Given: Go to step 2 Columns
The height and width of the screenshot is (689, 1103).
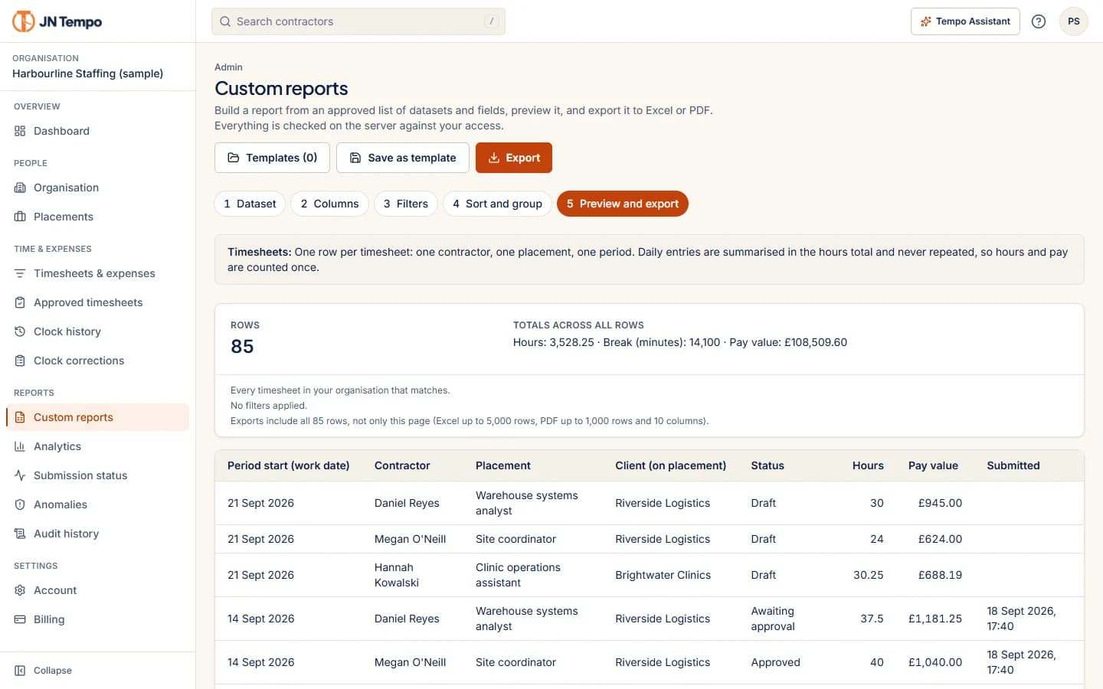Looking at the screenshot, I should tap(329, 204).
